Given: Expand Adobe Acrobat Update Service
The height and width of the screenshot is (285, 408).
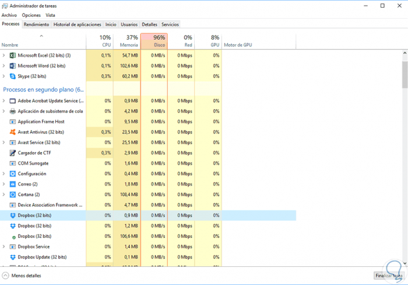Looking at the screenshot, I should point(3,101).
